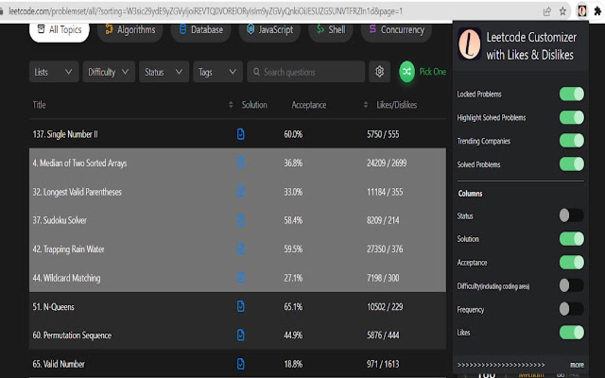Open solution icon for Wildcard Matching
This screenshot has height=378, width=605.
[x=240, y=277]
